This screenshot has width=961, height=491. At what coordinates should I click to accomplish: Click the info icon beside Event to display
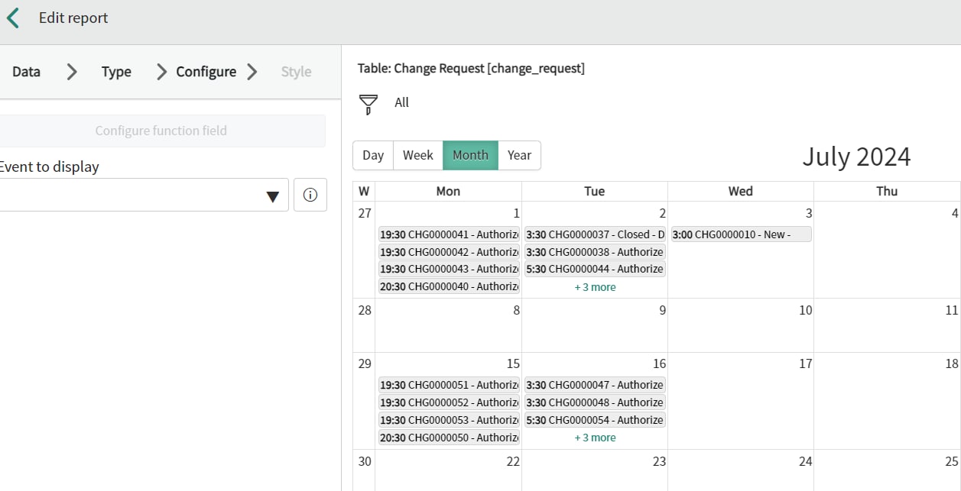click(310, 195)
